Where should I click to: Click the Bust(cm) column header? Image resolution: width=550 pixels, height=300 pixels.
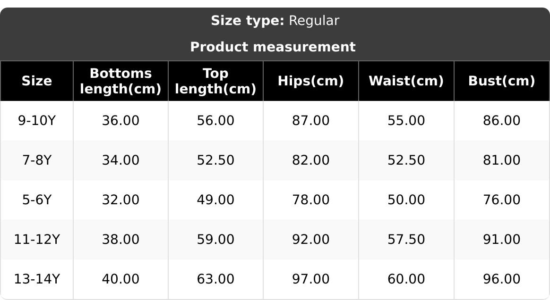point(501,81)
